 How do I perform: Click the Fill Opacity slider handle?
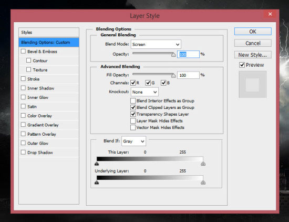pos(173,75)
